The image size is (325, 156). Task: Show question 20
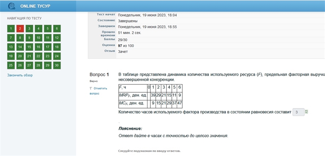tap(20, 56)
